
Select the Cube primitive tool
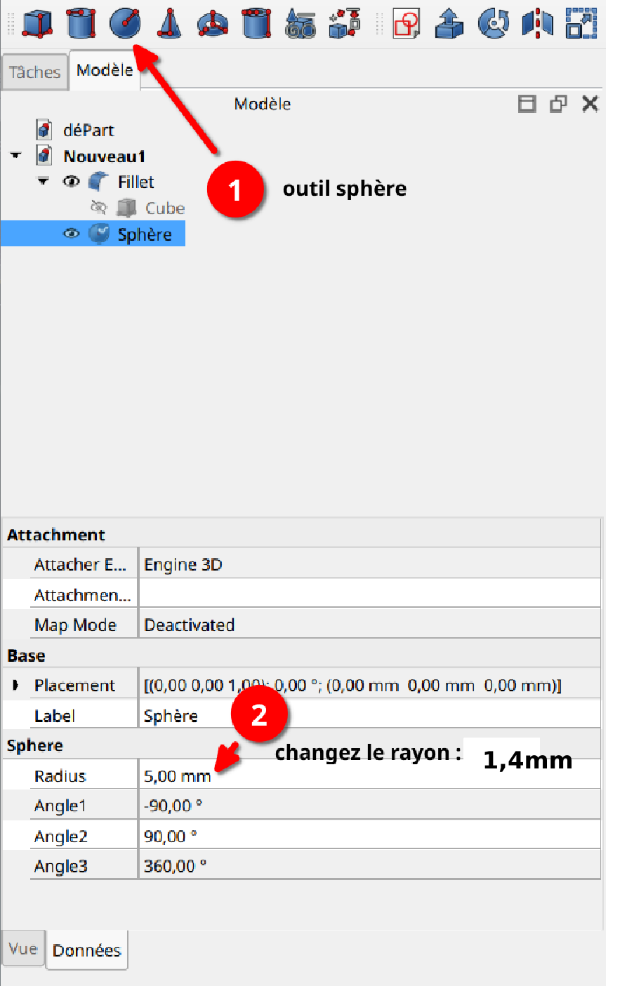(x=37, y=22)
